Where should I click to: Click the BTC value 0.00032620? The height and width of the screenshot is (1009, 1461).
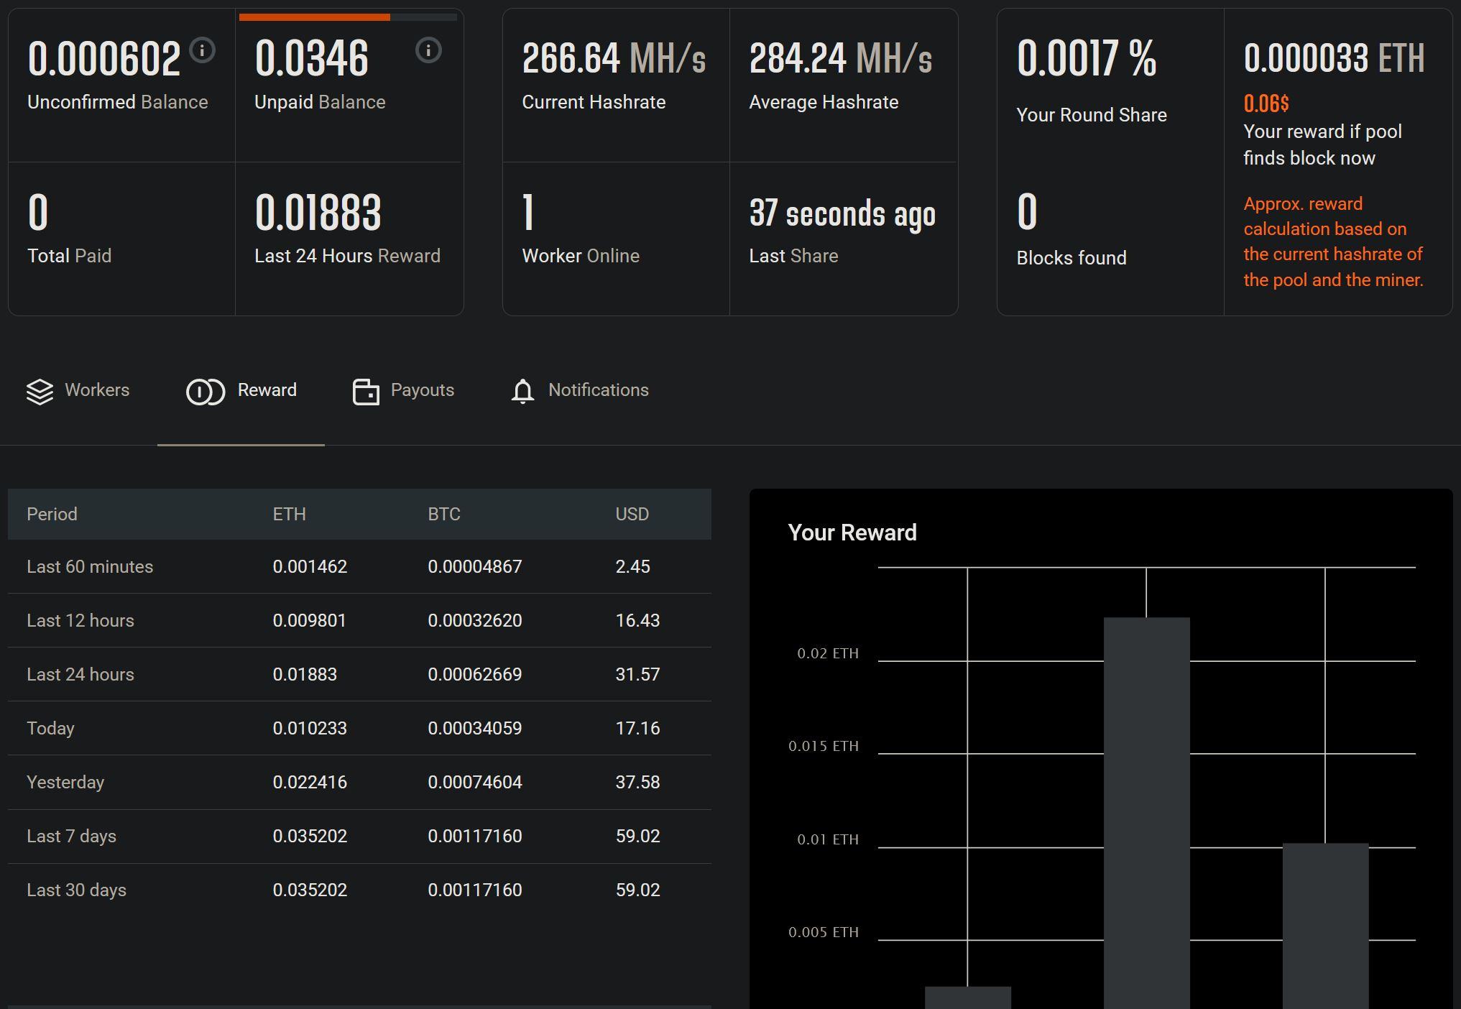click(x=474, y=620)
